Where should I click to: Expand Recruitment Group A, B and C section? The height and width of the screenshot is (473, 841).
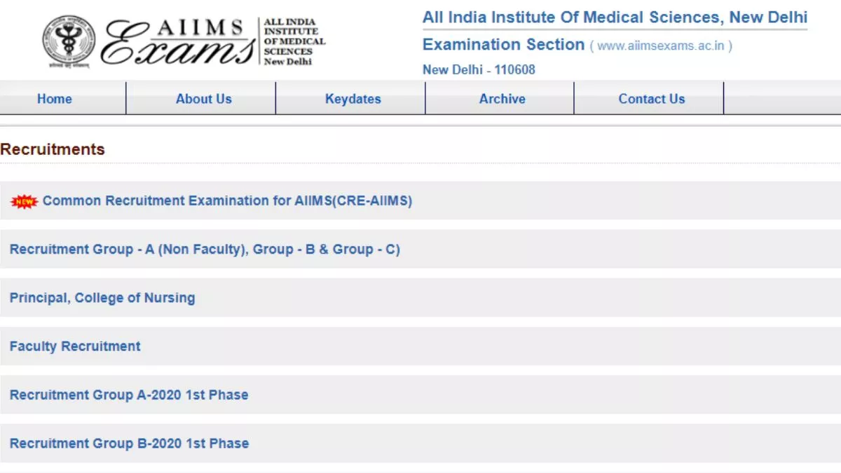coord(420,249)
